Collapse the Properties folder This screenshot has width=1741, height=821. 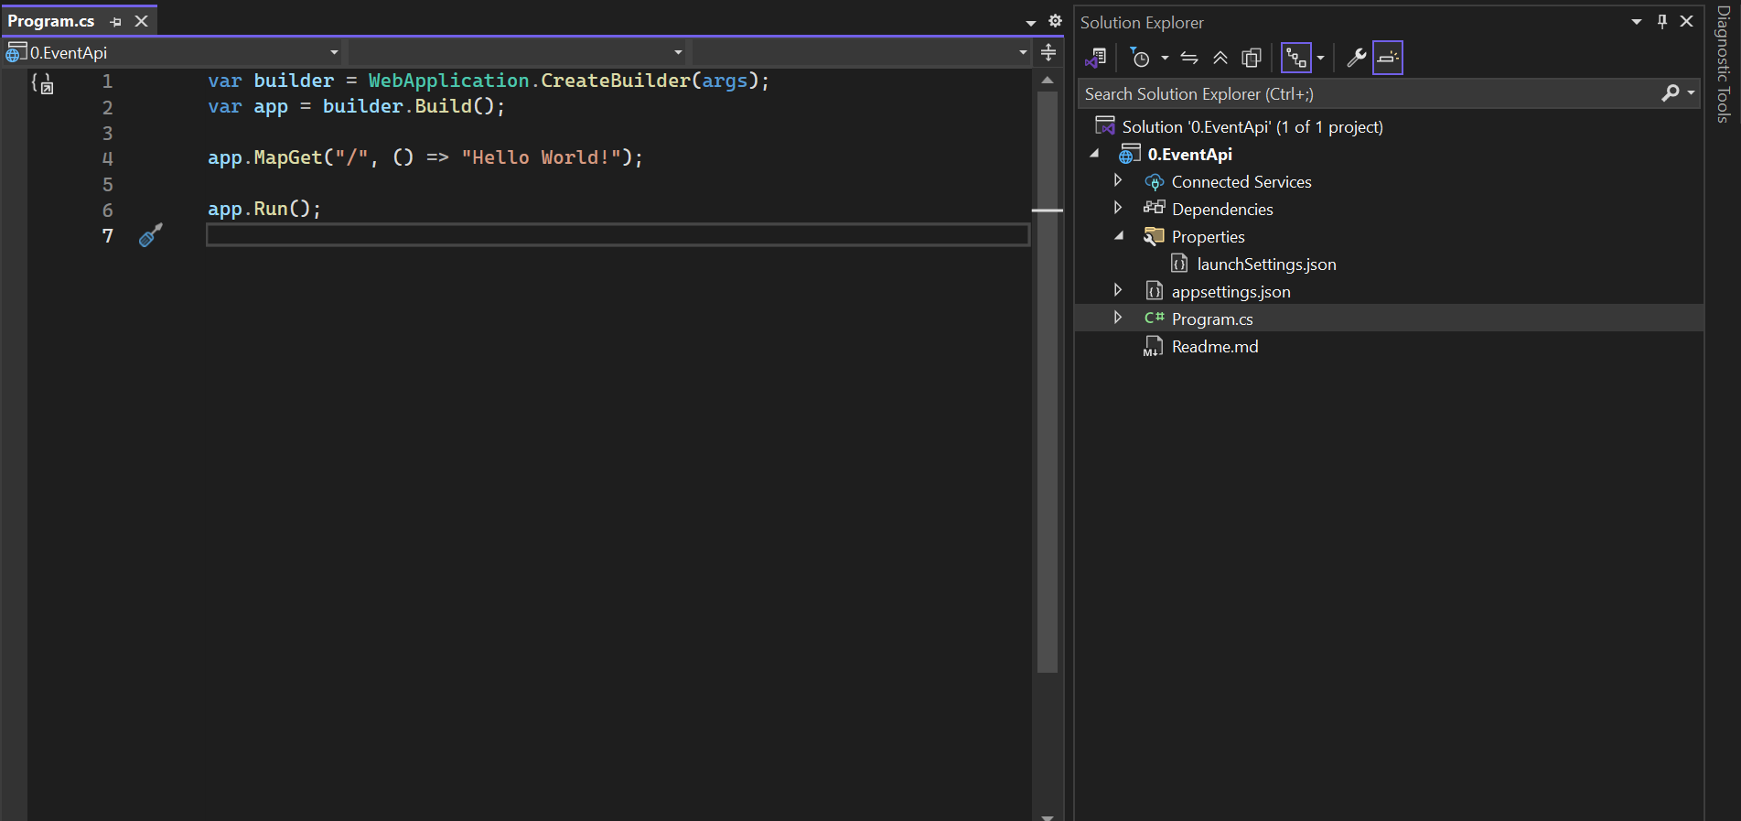[1118, 235]
